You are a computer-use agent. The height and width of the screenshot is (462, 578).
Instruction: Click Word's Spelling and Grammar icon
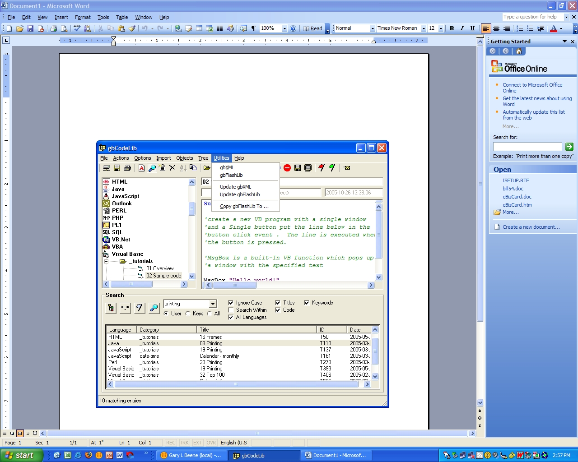coord(77,28)
